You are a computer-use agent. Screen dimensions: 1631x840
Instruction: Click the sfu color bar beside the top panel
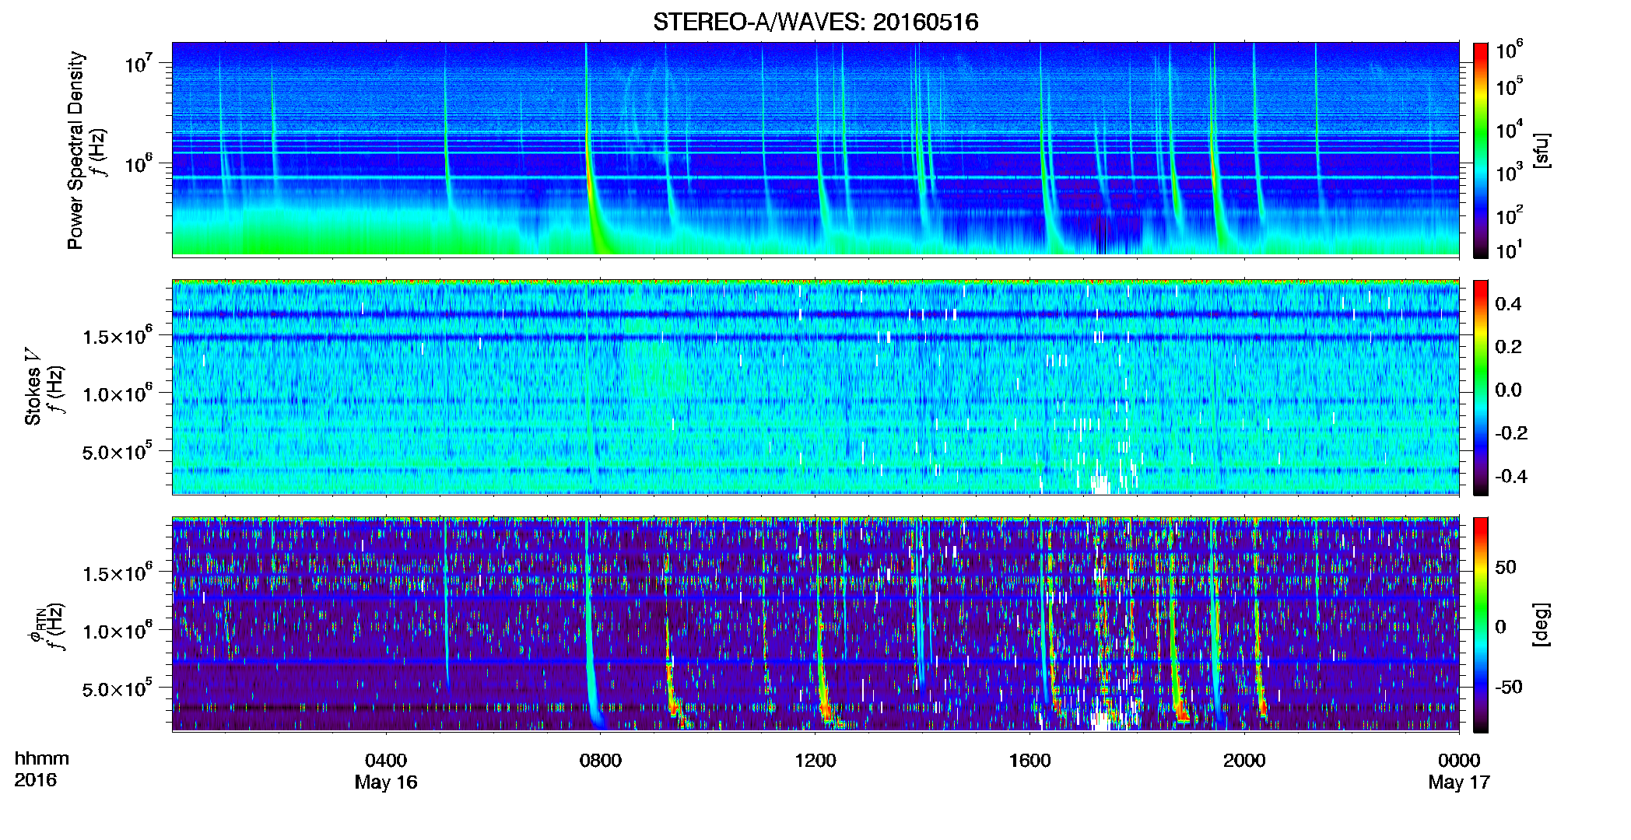1480,150
